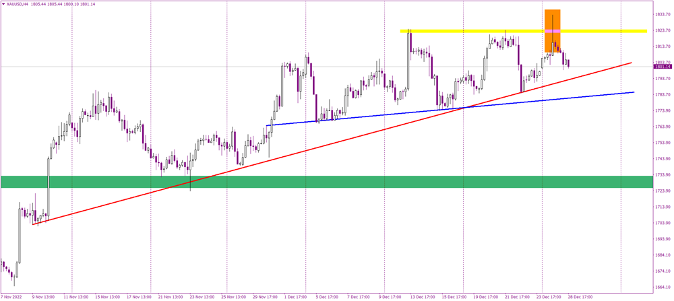Select the red ascending trendline
This screenshot has width=674, height=301.
pos(332,143)
